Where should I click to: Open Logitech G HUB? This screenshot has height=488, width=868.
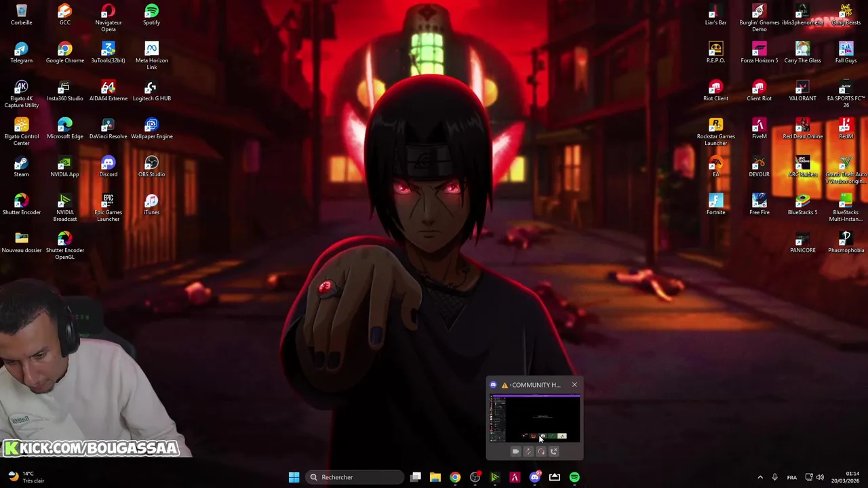(151, 91)
